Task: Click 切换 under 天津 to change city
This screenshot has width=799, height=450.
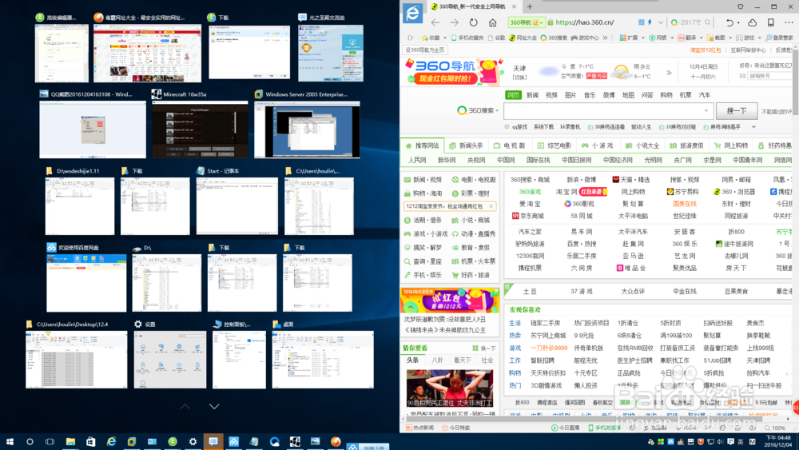Action: click(x=519, y=78)
